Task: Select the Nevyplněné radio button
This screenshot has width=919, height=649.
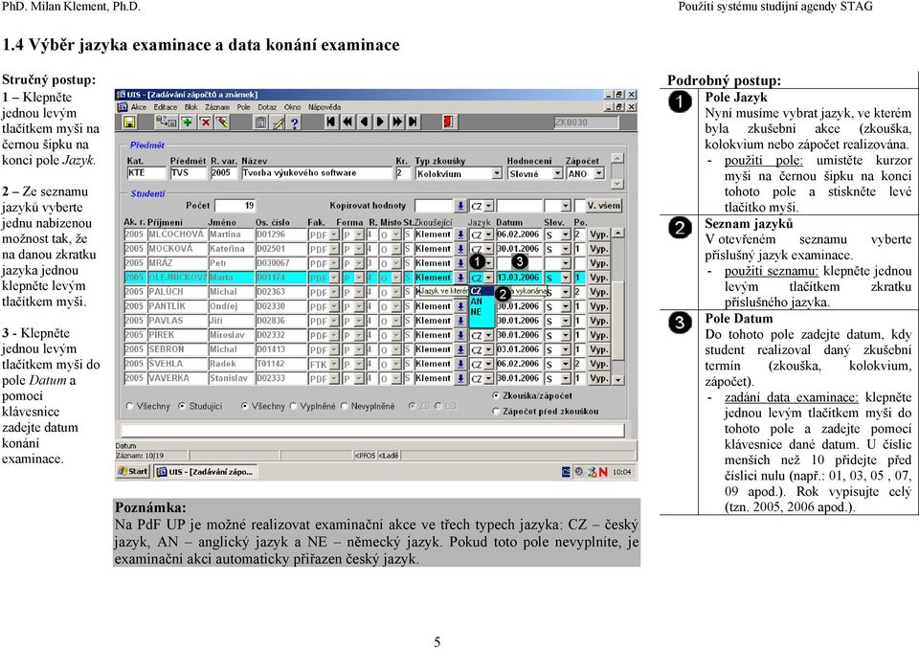Action: click(345, 406)
